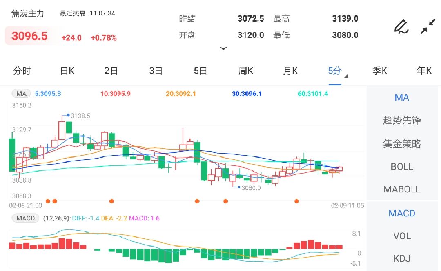Click the 02-09 11:05 end time label
The height and width of the screenshot is (271, 441).
coord(347,205)
